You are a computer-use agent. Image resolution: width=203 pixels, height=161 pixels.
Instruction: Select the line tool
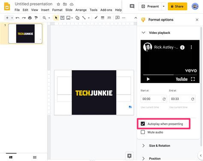tap(84, 18)
